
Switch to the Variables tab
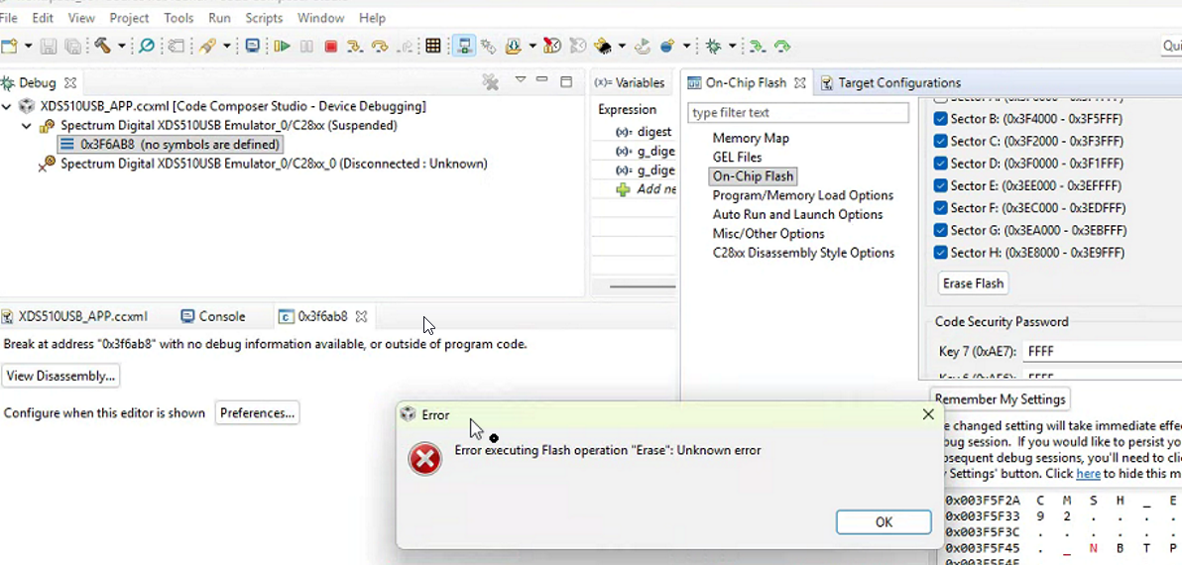pos(631,83)
